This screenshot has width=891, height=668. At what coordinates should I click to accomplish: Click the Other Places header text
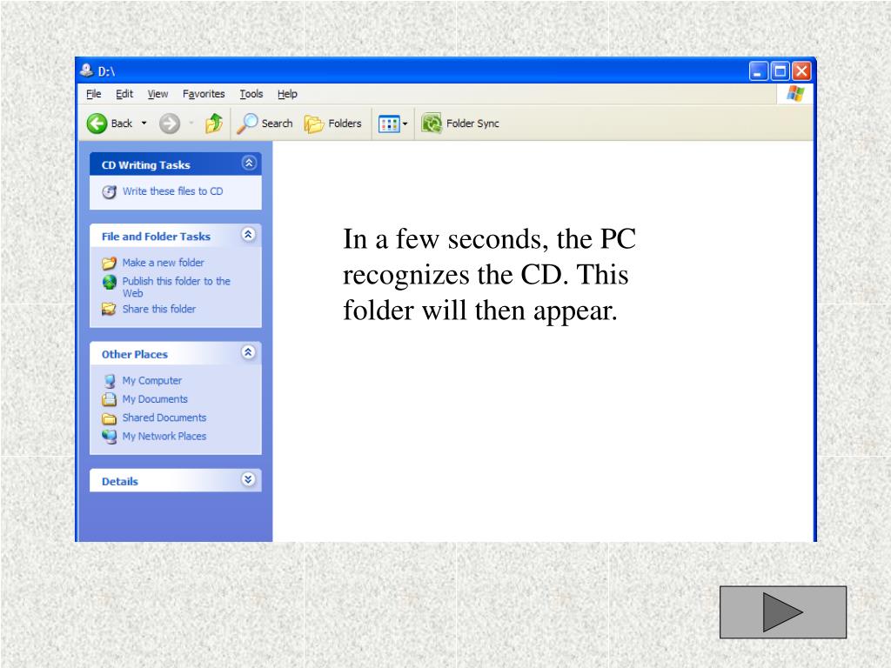coord(135,355)
